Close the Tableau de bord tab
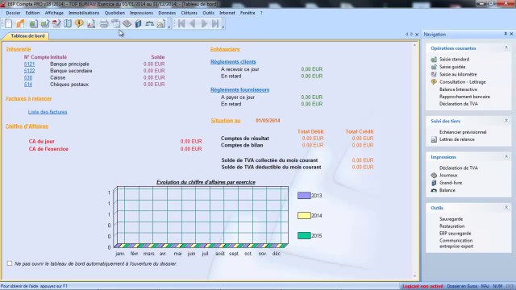This screenshot has height=290, width=516. (x=417, y=35)
